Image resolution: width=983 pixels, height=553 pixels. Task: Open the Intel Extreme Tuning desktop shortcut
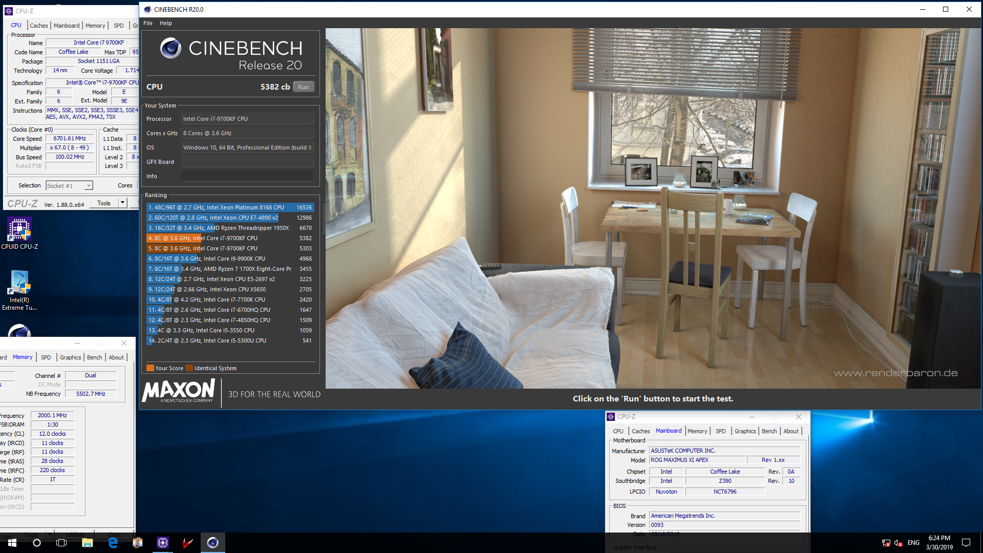(19, 290)
